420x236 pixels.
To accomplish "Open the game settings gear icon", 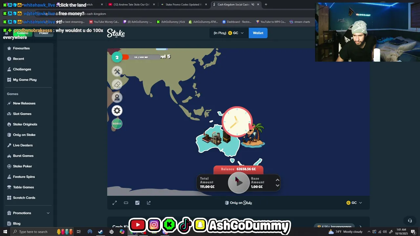I will coord(117,111).
